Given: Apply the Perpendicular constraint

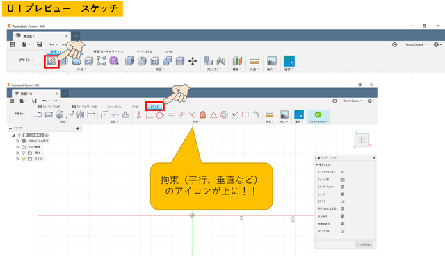Looking at the screenshot, I should pos(192,114).
